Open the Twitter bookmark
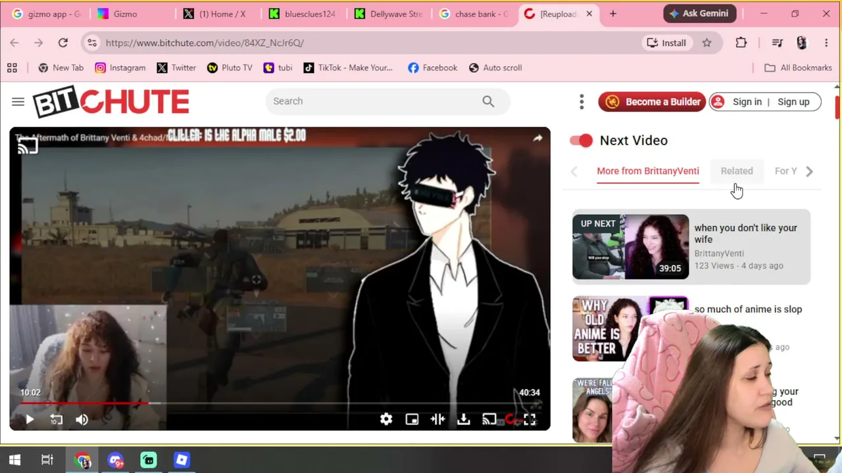Viewport: 842px width, 473px height. (x=176, y=68)
